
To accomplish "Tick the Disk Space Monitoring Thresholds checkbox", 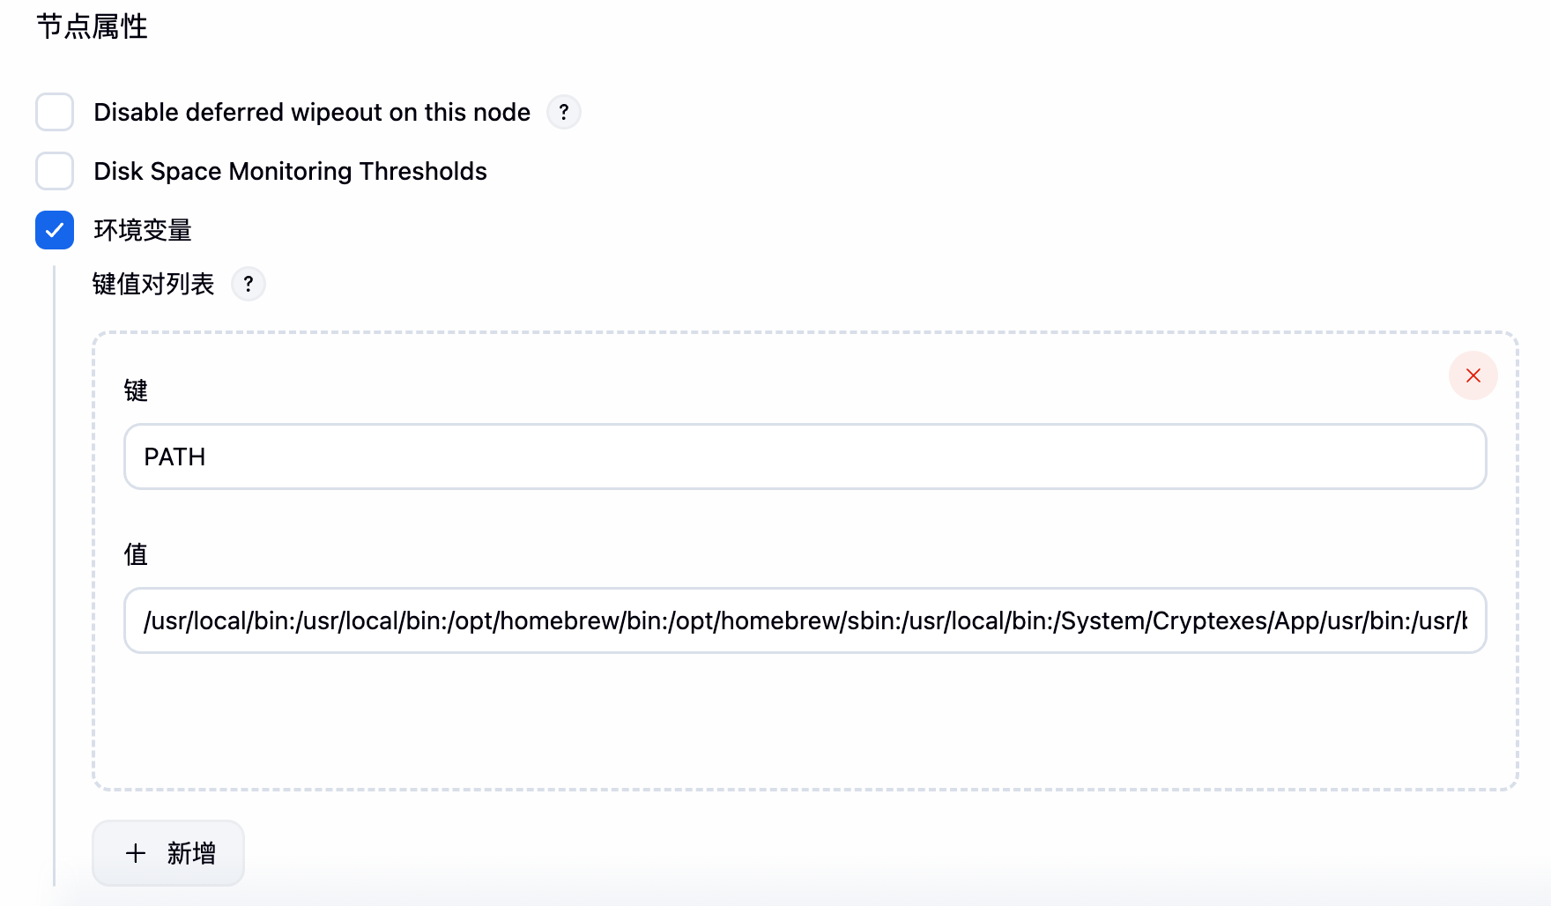I will pos(55,171).
